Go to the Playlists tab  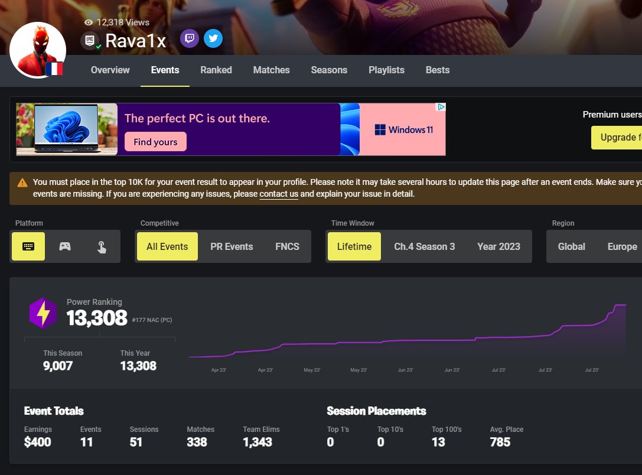pyautogui.click(x=386, y=70)
